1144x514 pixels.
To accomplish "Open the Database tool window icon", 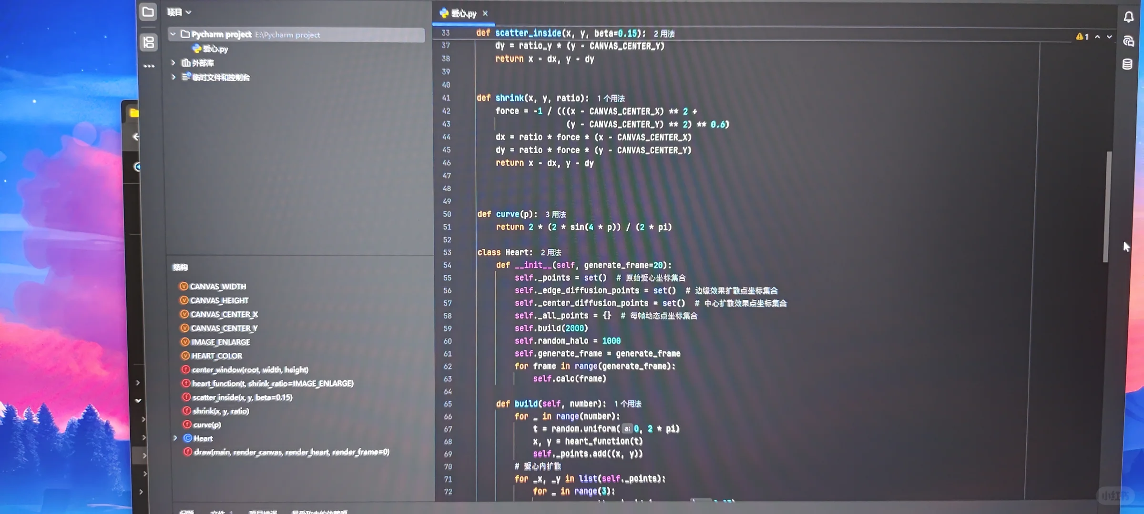I will tap(1127, 65).
